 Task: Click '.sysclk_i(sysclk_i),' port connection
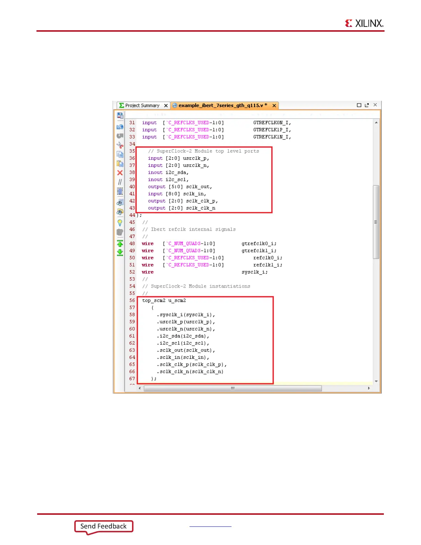tap(186, 315)
